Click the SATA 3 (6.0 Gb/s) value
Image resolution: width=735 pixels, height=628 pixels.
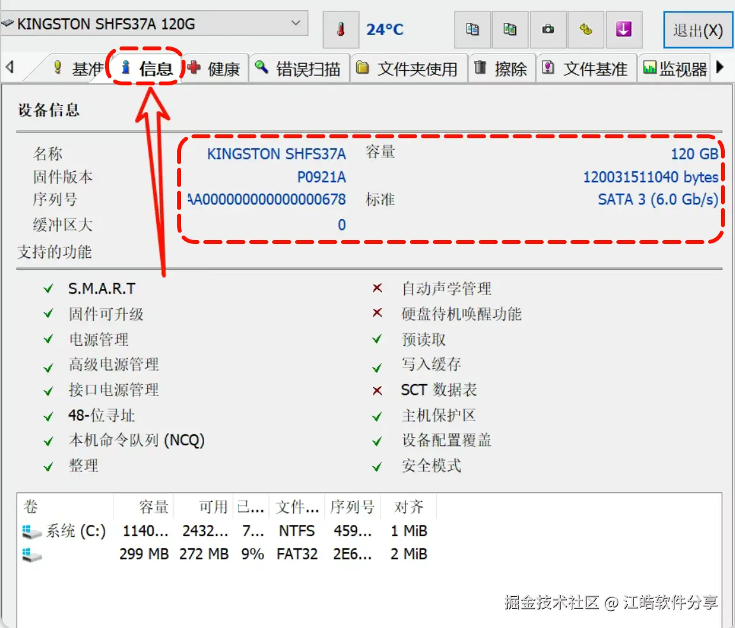coord(658,199)
